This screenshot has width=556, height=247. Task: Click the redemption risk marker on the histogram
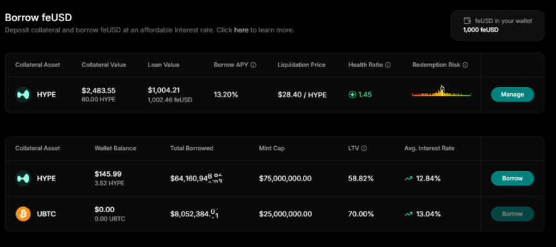click(442, 88)
